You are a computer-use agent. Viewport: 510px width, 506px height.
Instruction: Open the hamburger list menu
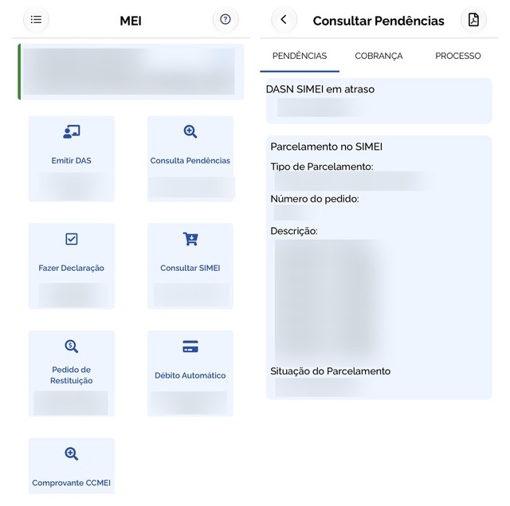click(36, 19)
